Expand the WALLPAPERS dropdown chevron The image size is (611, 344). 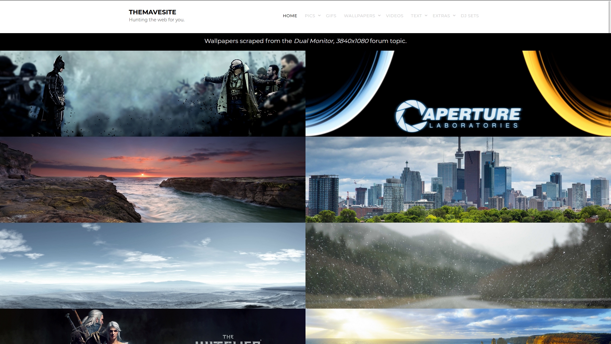tap(379, 16)
